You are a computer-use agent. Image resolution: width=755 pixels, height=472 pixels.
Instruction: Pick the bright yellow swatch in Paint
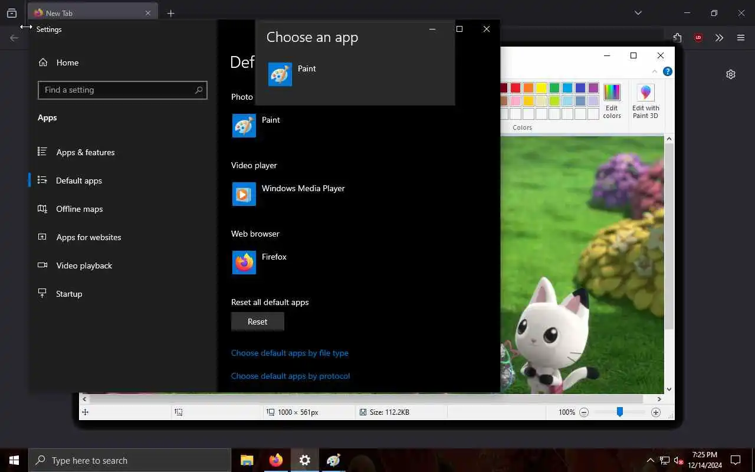click(541, 88)
